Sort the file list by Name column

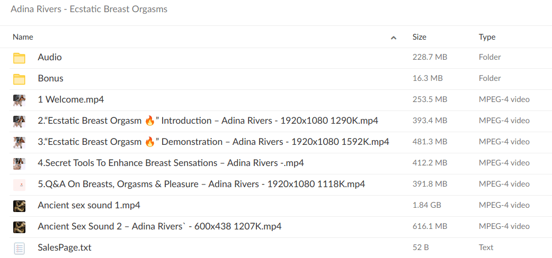click(x=23, y=37)
